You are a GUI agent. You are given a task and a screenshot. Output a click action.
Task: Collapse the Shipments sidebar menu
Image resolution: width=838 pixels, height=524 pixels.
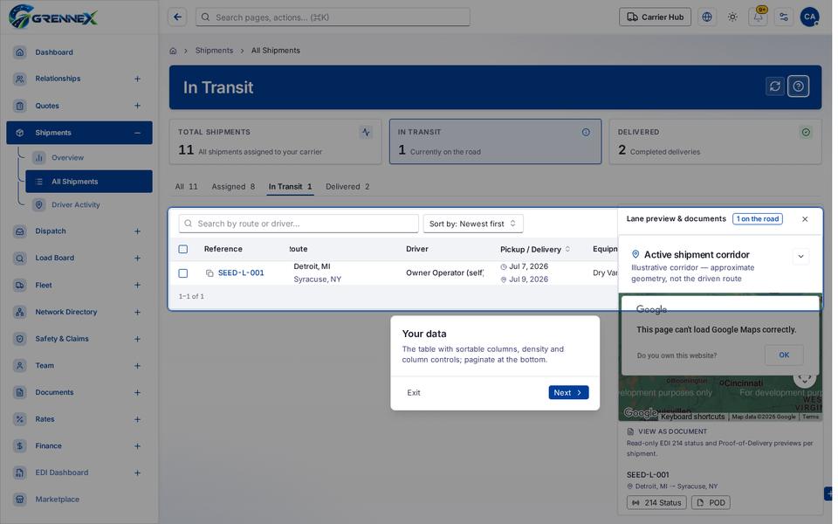(x=137, y=133)
